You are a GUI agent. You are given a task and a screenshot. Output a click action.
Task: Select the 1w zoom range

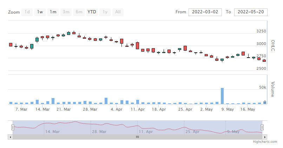click(x=40, y=12)
